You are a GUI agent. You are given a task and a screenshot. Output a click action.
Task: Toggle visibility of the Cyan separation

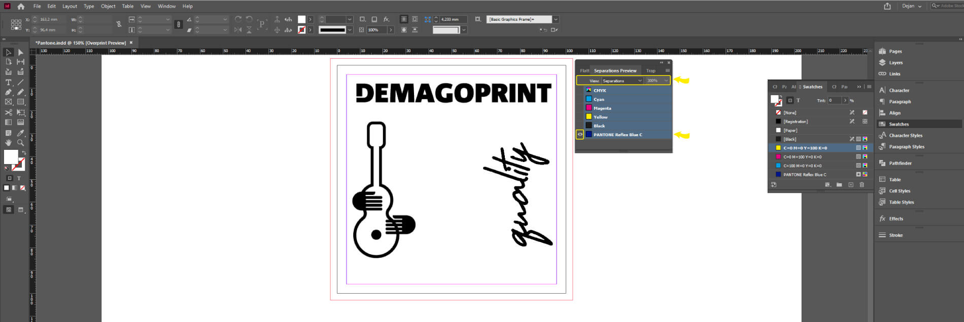(580, 99)
